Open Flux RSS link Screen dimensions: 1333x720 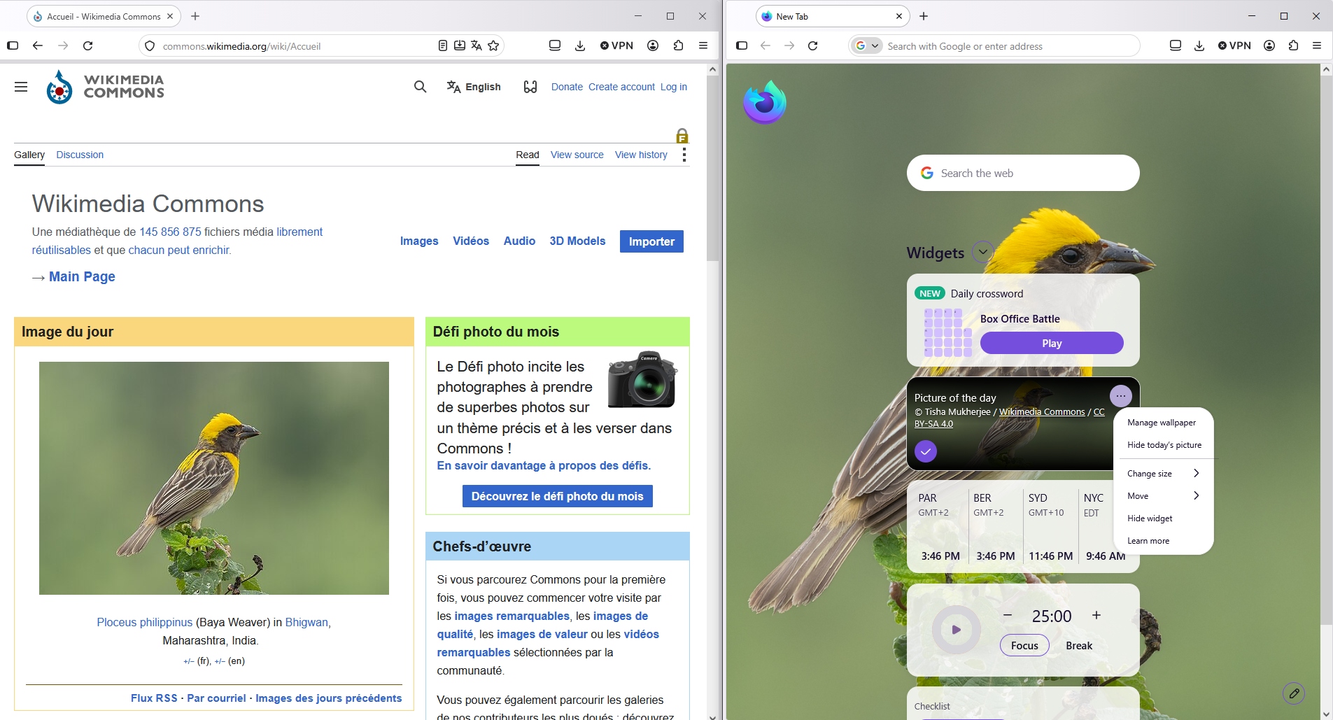coord(154,698)
